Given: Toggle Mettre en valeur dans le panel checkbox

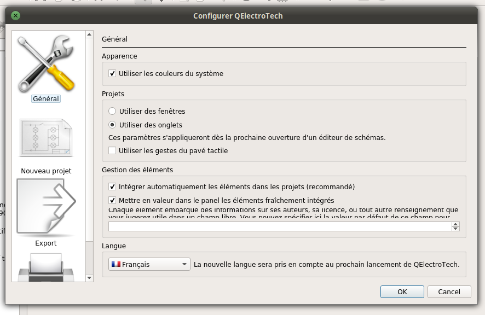Looking at the screenshot, I should click(x=112, y=200).
